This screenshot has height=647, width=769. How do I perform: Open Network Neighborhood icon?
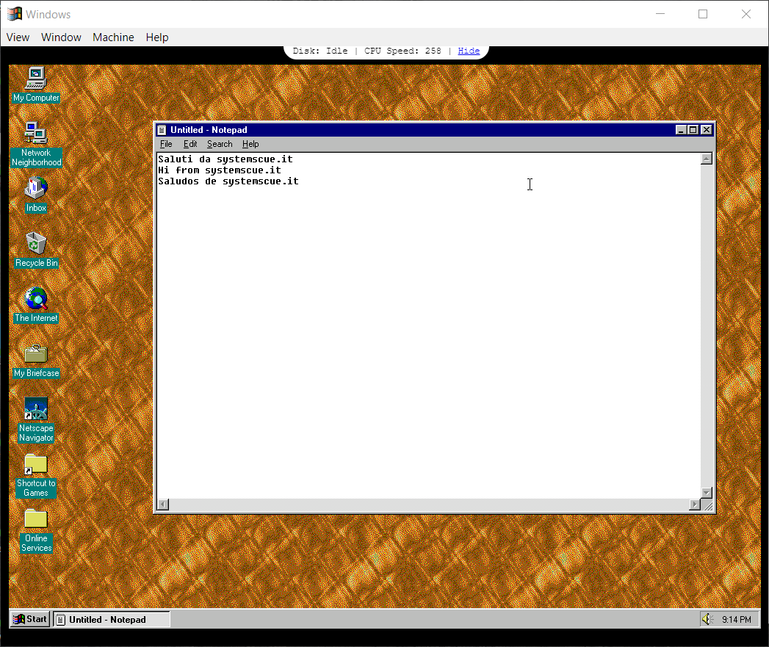(36, 144)
